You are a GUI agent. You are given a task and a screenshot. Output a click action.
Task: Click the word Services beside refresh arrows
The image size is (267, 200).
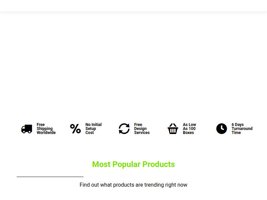pyautogui.click(x=142, y=133)
